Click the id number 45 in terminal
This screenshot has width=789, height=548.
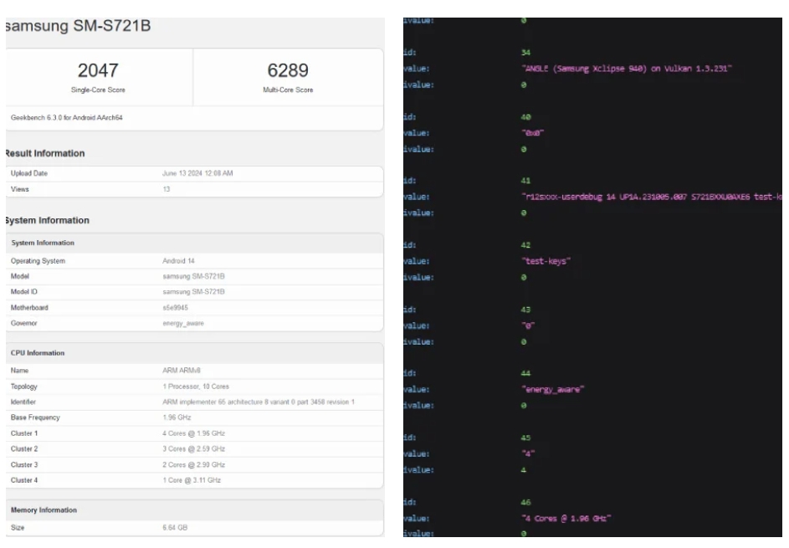[525, 438]
